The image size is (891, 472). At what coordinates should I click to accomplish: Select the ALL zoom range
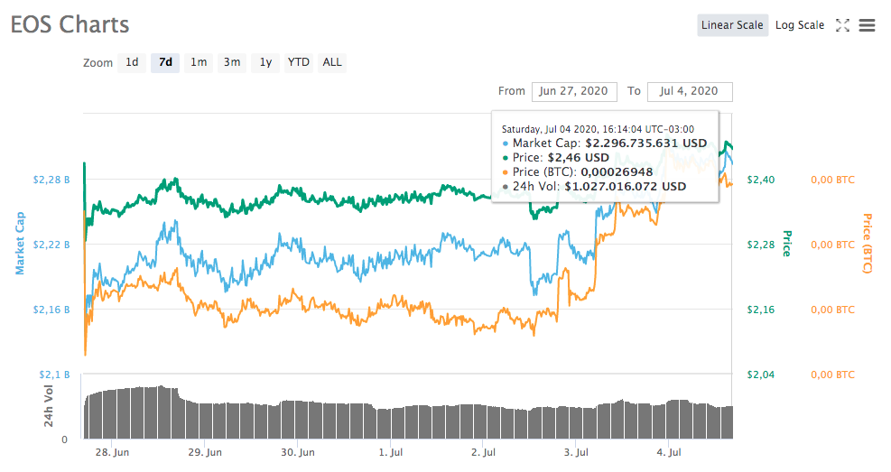pos(332,62)
